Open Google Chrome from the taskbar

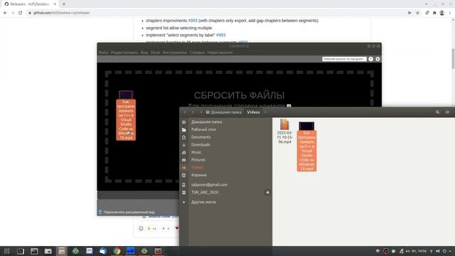117,251
